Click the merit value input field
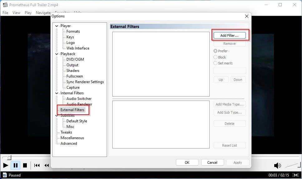 tap(230, 71)
